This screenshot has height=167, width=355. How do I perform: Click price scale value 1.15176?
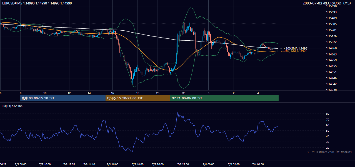[x=331, y=36]
